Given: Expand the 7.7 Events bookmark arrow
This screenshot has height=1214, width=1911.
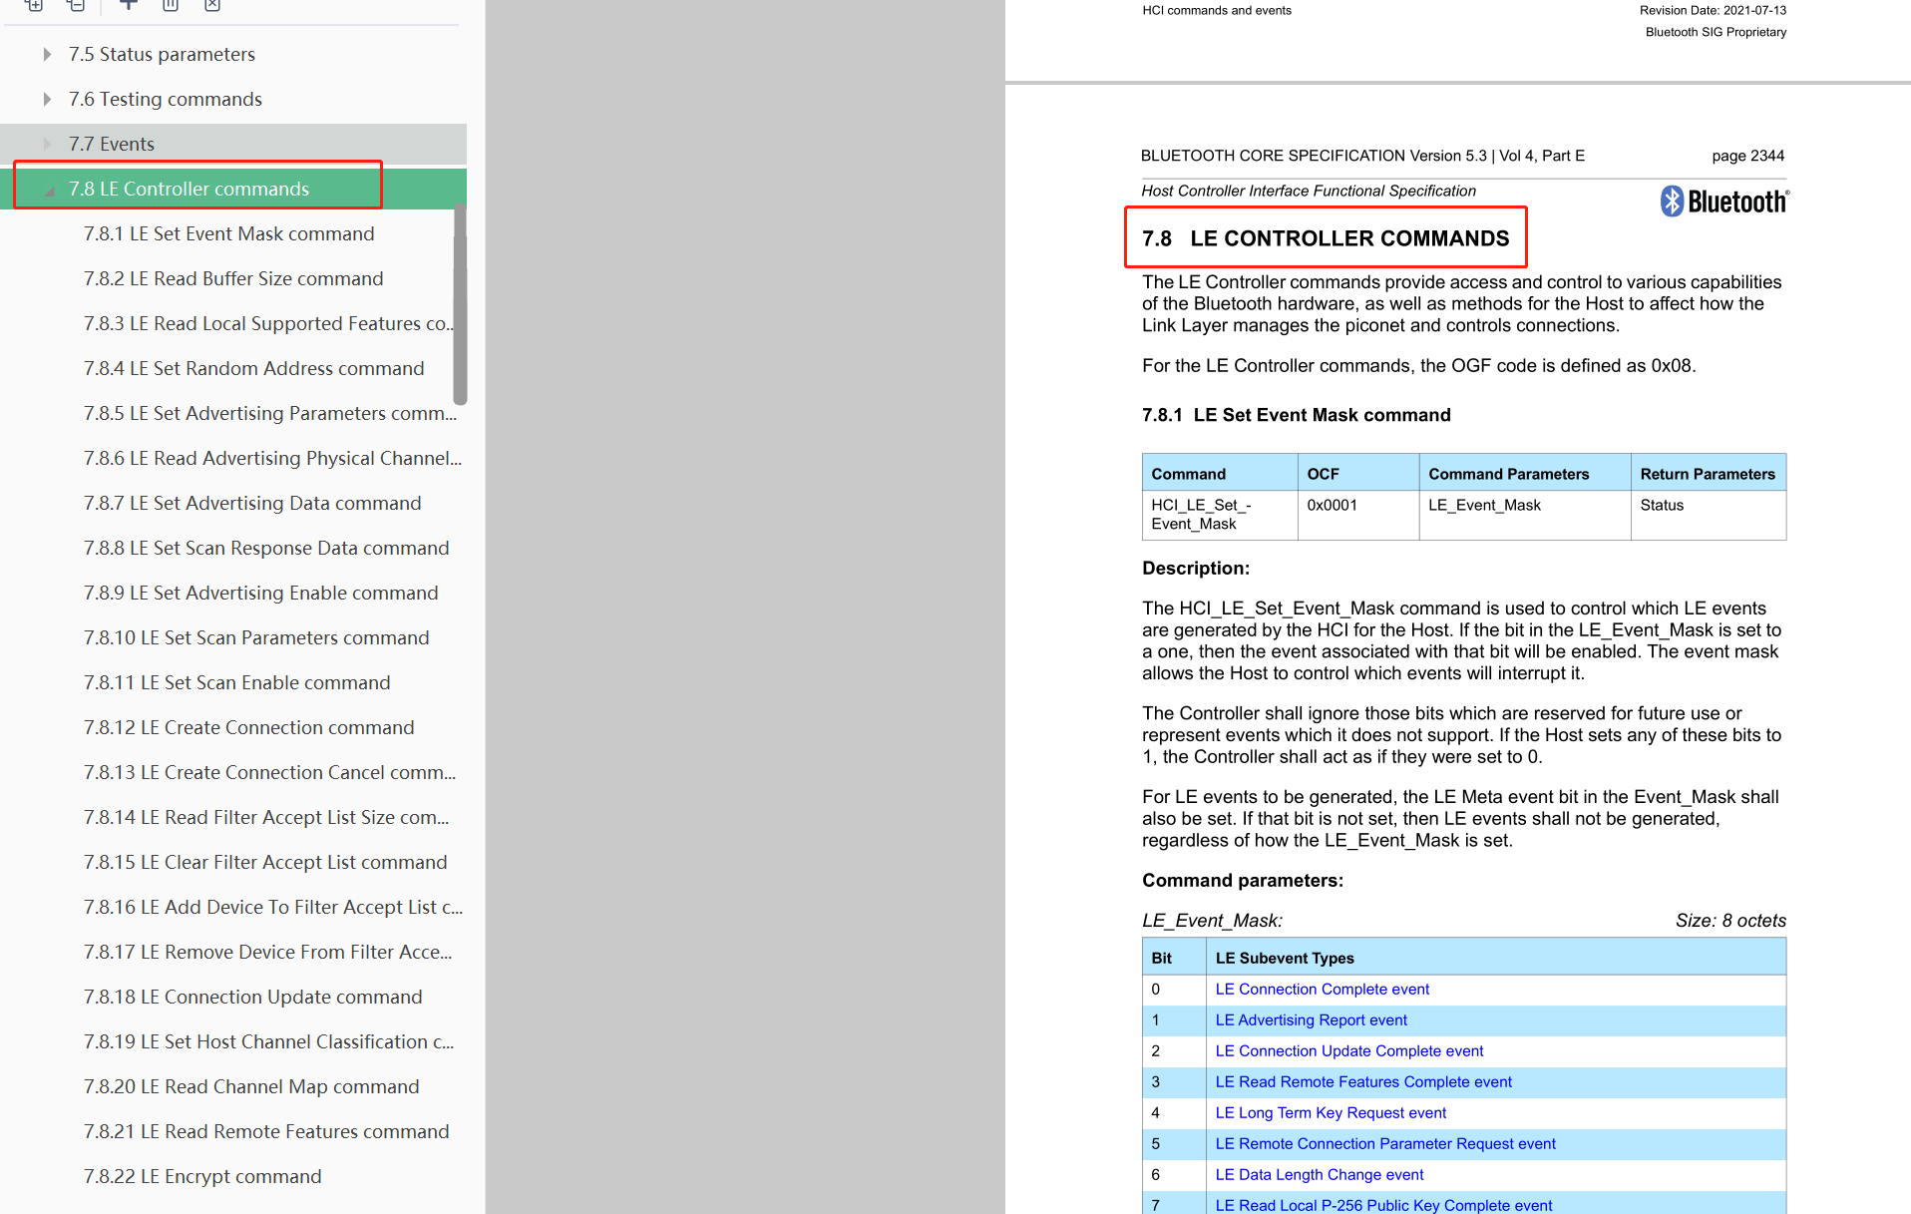Looking at the screenshot, I should [x=47, y=145].
